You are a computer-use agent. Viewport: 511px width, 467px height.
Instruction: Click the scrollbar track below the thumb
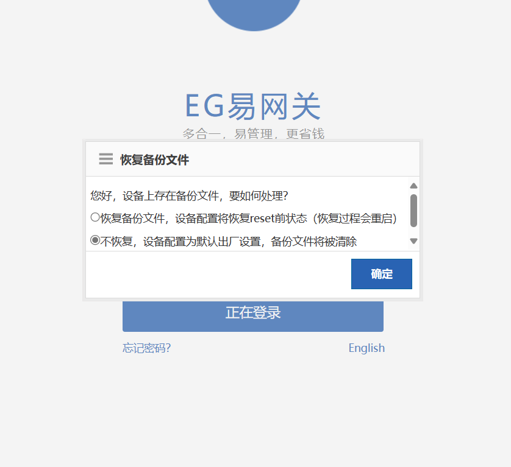(413, 232)
